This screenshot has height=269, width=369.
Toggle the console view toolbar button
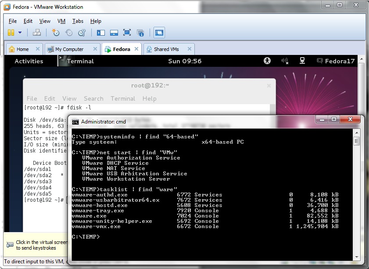click(x=159, y=33)
